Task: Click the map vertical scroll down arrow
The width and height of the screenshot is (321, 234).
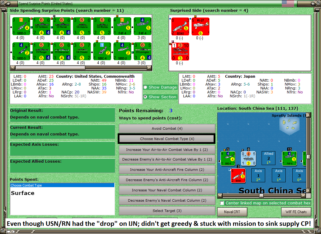Action: [309, 190]
